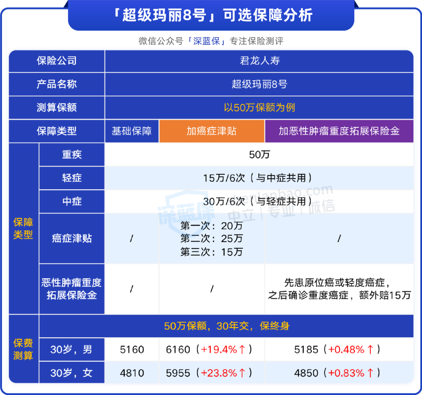Click the purple 加恶性肿瘤重度拓展保险金 header

pos(339,131)
